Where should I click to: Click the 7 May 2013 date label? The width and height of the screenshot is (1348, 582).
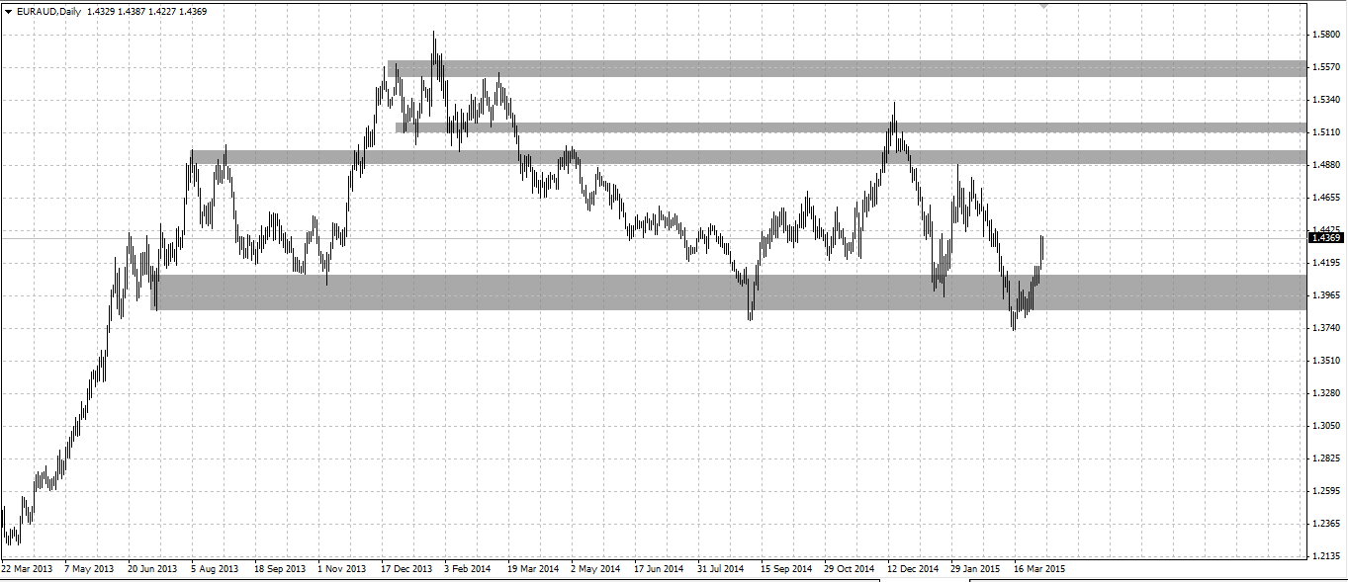click(89, 569)
